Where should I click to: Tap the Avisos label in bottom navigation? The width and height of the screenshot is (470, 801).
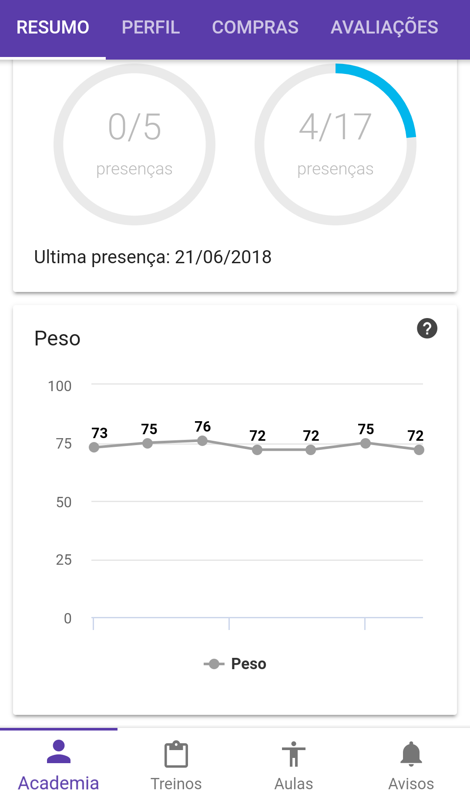coord(411,784)
